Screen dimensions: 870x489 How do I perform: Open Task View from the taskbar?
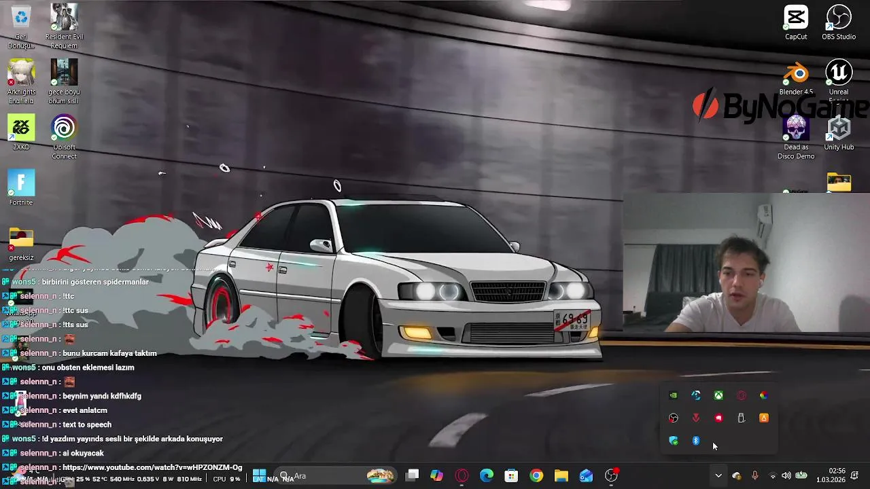pyautogui.click(x=413, y=475)
